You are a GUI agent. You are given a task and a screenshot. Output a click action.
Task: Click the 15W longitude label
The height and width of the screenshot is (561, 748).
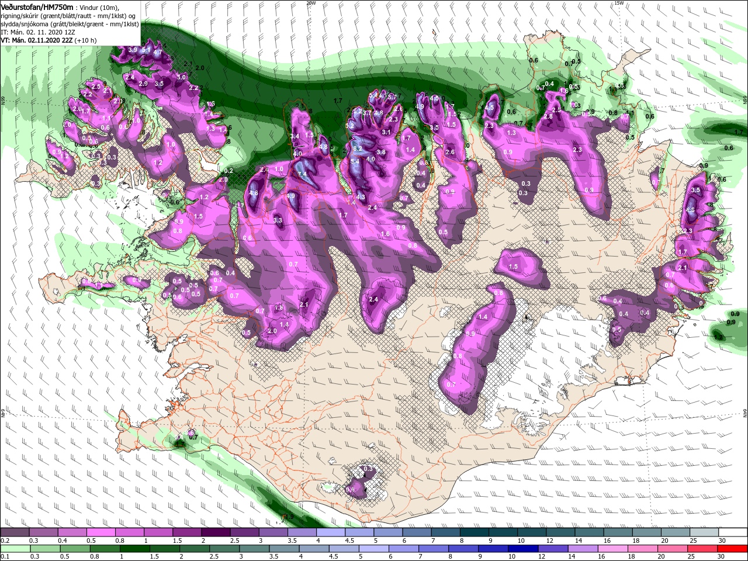(x=619, y=3)
